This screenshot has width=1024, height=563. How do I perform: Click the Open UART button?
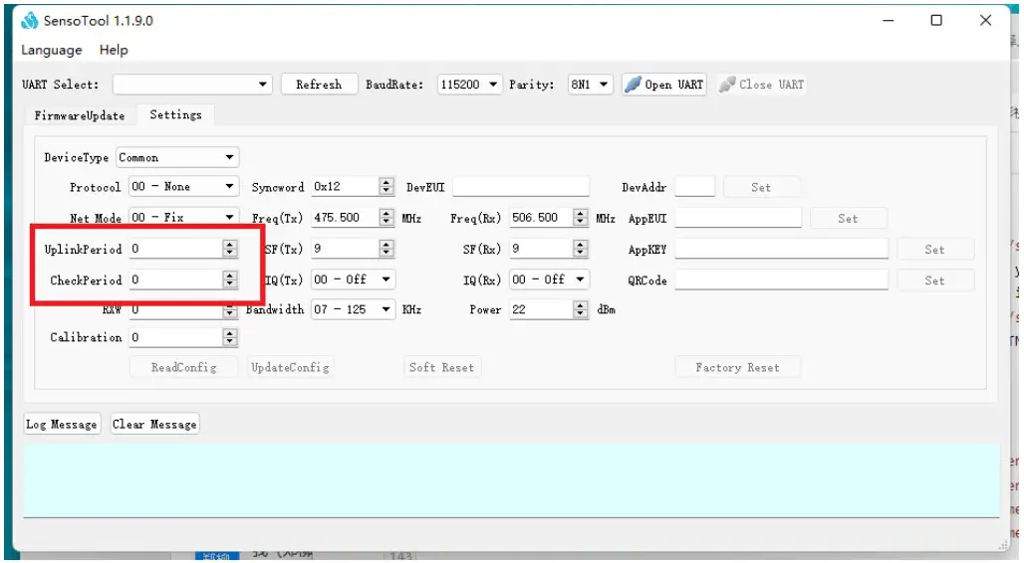pyautogui.click(x=664, y=85)
